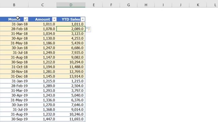218x122 pixels.
Task: Select the YTD Sales cell 10,294.0
Action: coord(71,62)
